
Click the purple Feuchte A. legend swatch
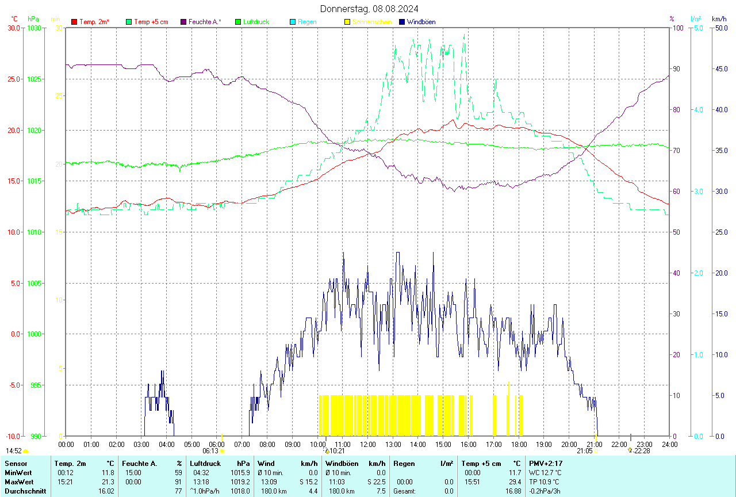(x=183, y=22)
